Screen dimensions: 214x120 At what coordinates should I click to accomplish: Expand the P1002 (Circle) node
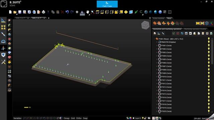point(157,49)
